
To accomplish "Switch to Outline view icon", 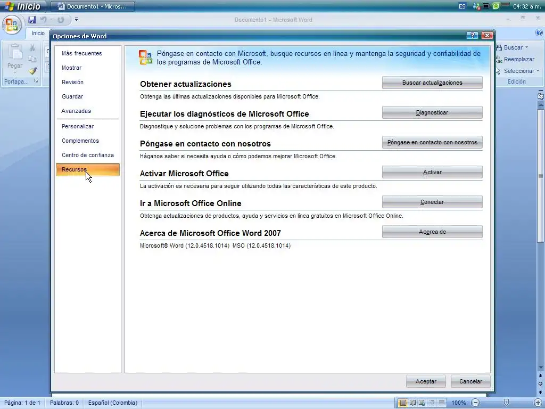I will coord(432,403).
